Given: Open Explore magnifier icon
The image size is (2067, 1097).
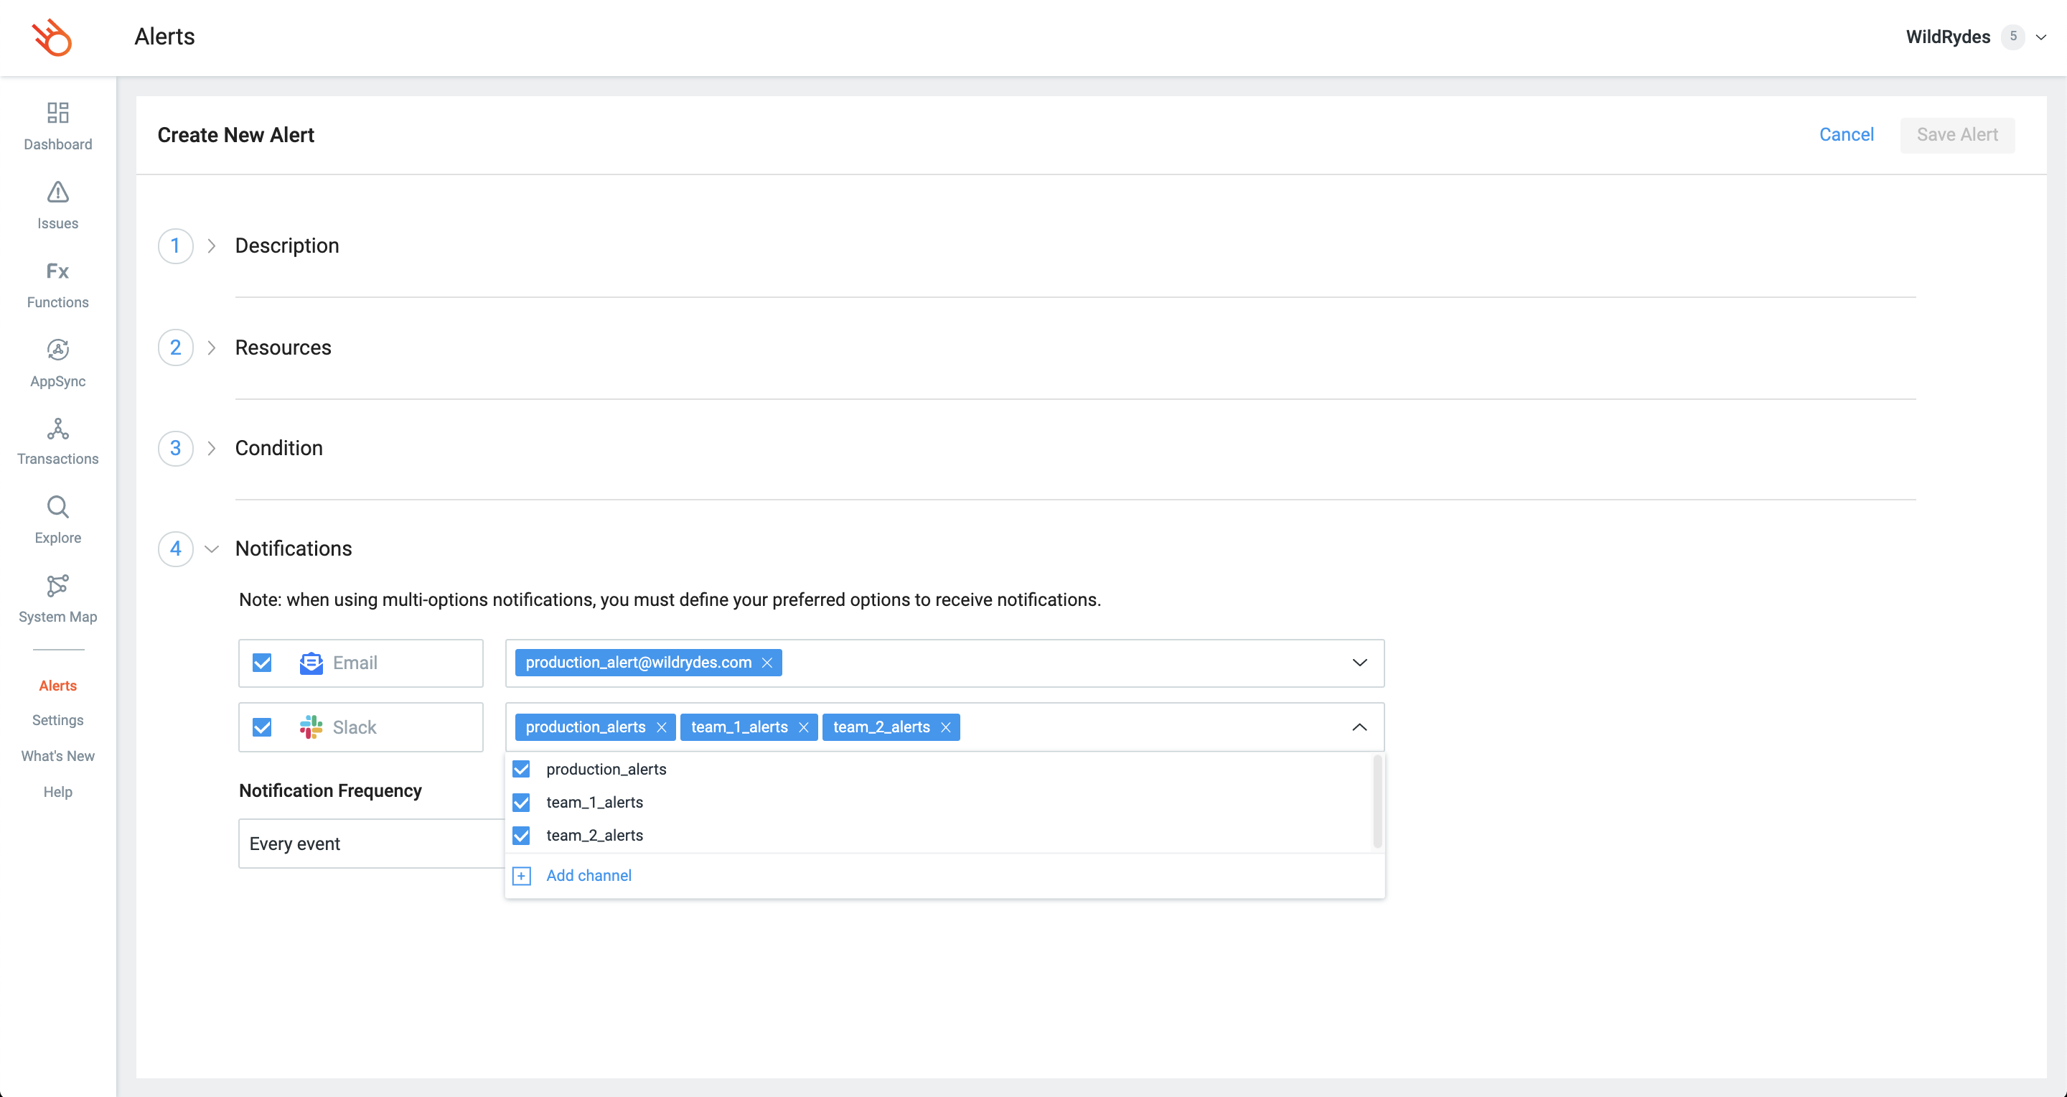Looking at the screenshot, I should coord(57,507).
